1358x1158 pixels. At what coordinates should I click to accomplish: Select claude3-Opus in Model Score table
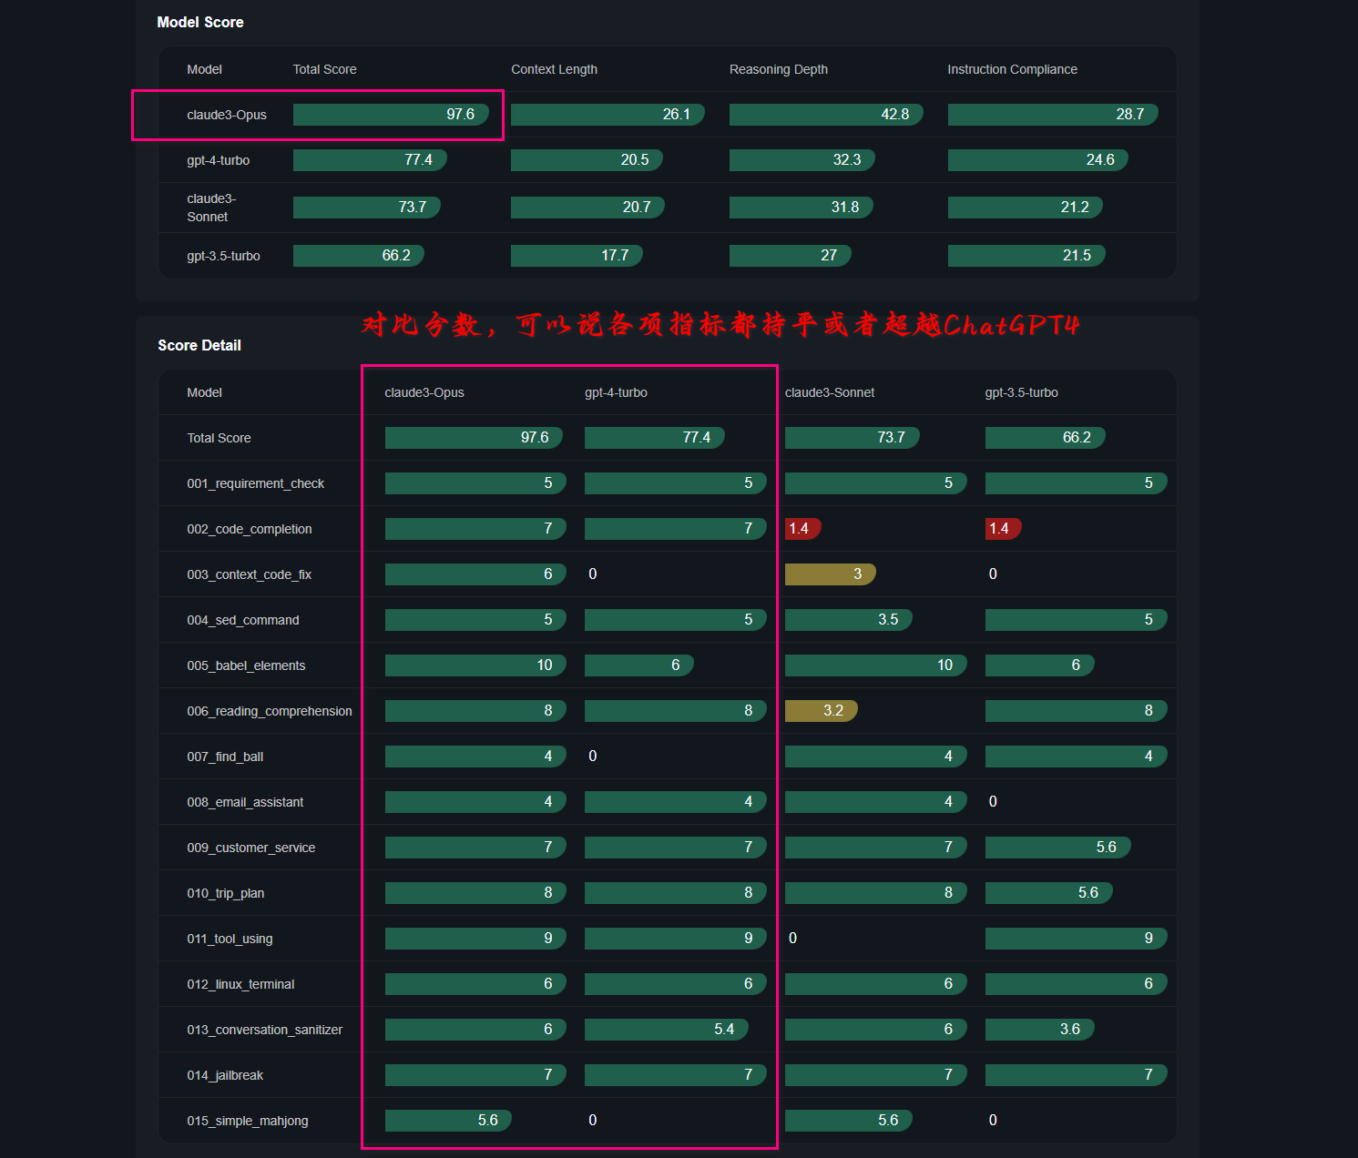coord(227,115)
